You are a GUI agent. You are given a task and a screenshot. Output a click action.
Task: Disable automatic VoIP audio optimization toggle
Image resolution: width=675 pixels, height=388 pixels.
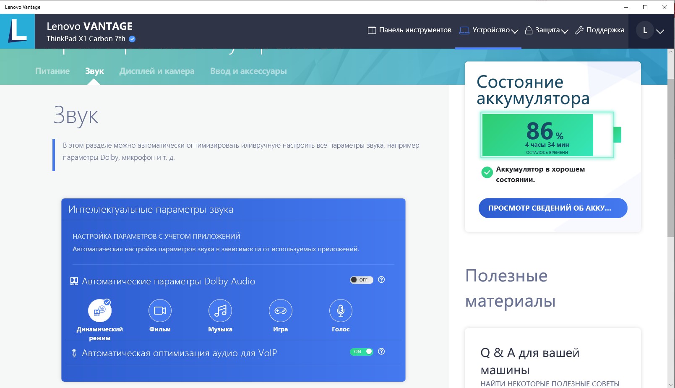coord(361,352)
